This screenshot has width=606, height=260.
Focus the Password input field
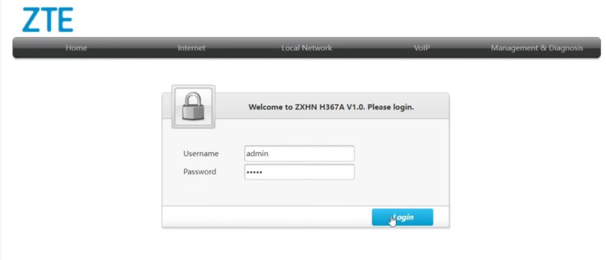299,172
